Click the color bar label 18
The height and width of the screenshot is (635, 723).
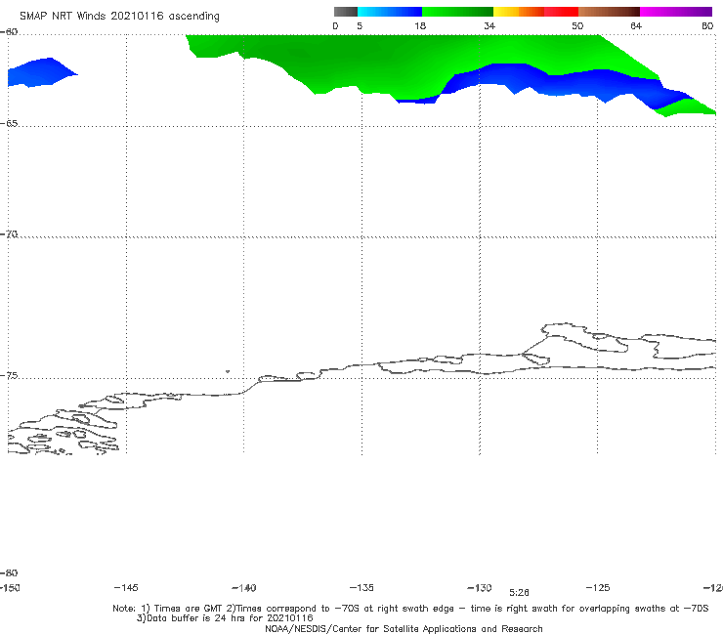coord(420,26)
